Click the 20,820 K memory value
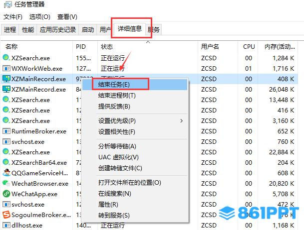 point(282,183)
